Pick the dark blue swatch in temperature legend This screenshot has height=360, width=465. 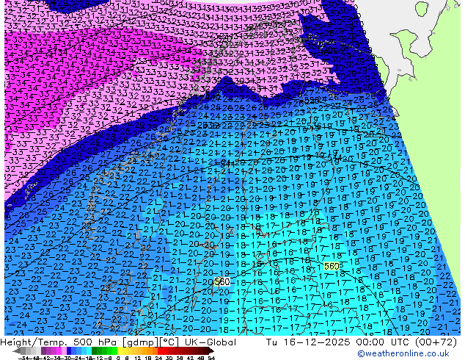coord(69,350)
